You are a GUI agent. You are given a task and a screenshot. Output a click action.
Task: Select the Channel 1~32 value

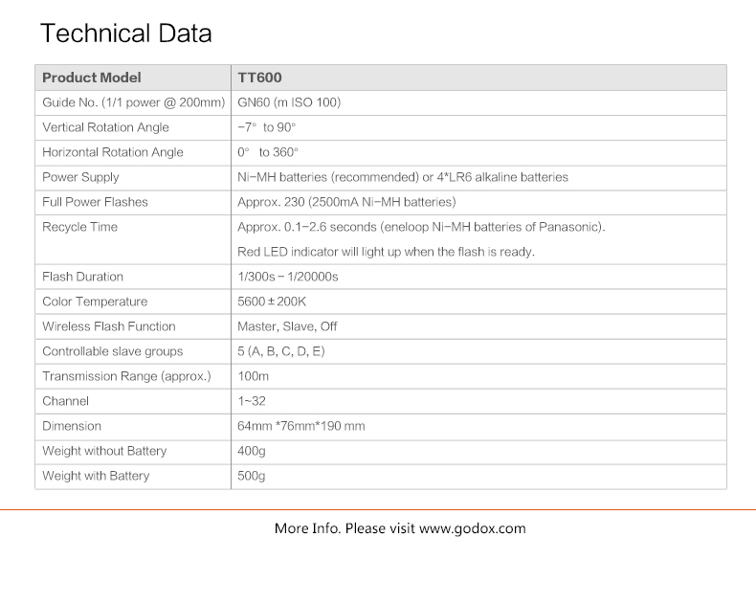pyautogui.click(x=251, y=401)
